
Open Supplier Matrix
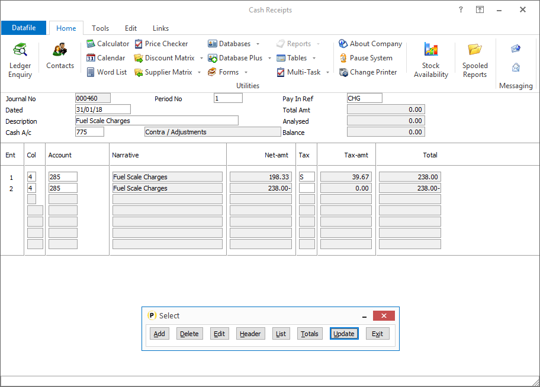tap(163, 72)
